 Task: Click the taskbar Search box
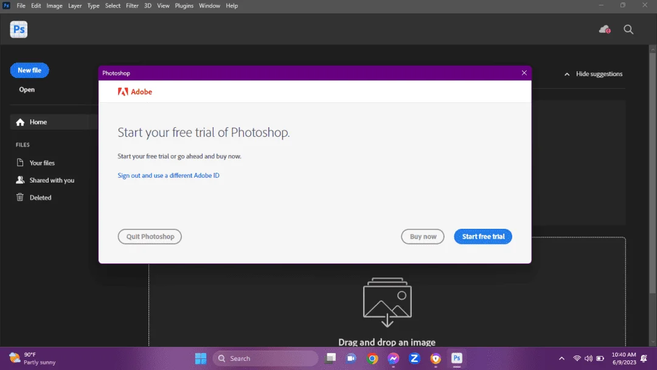point(265,358)
